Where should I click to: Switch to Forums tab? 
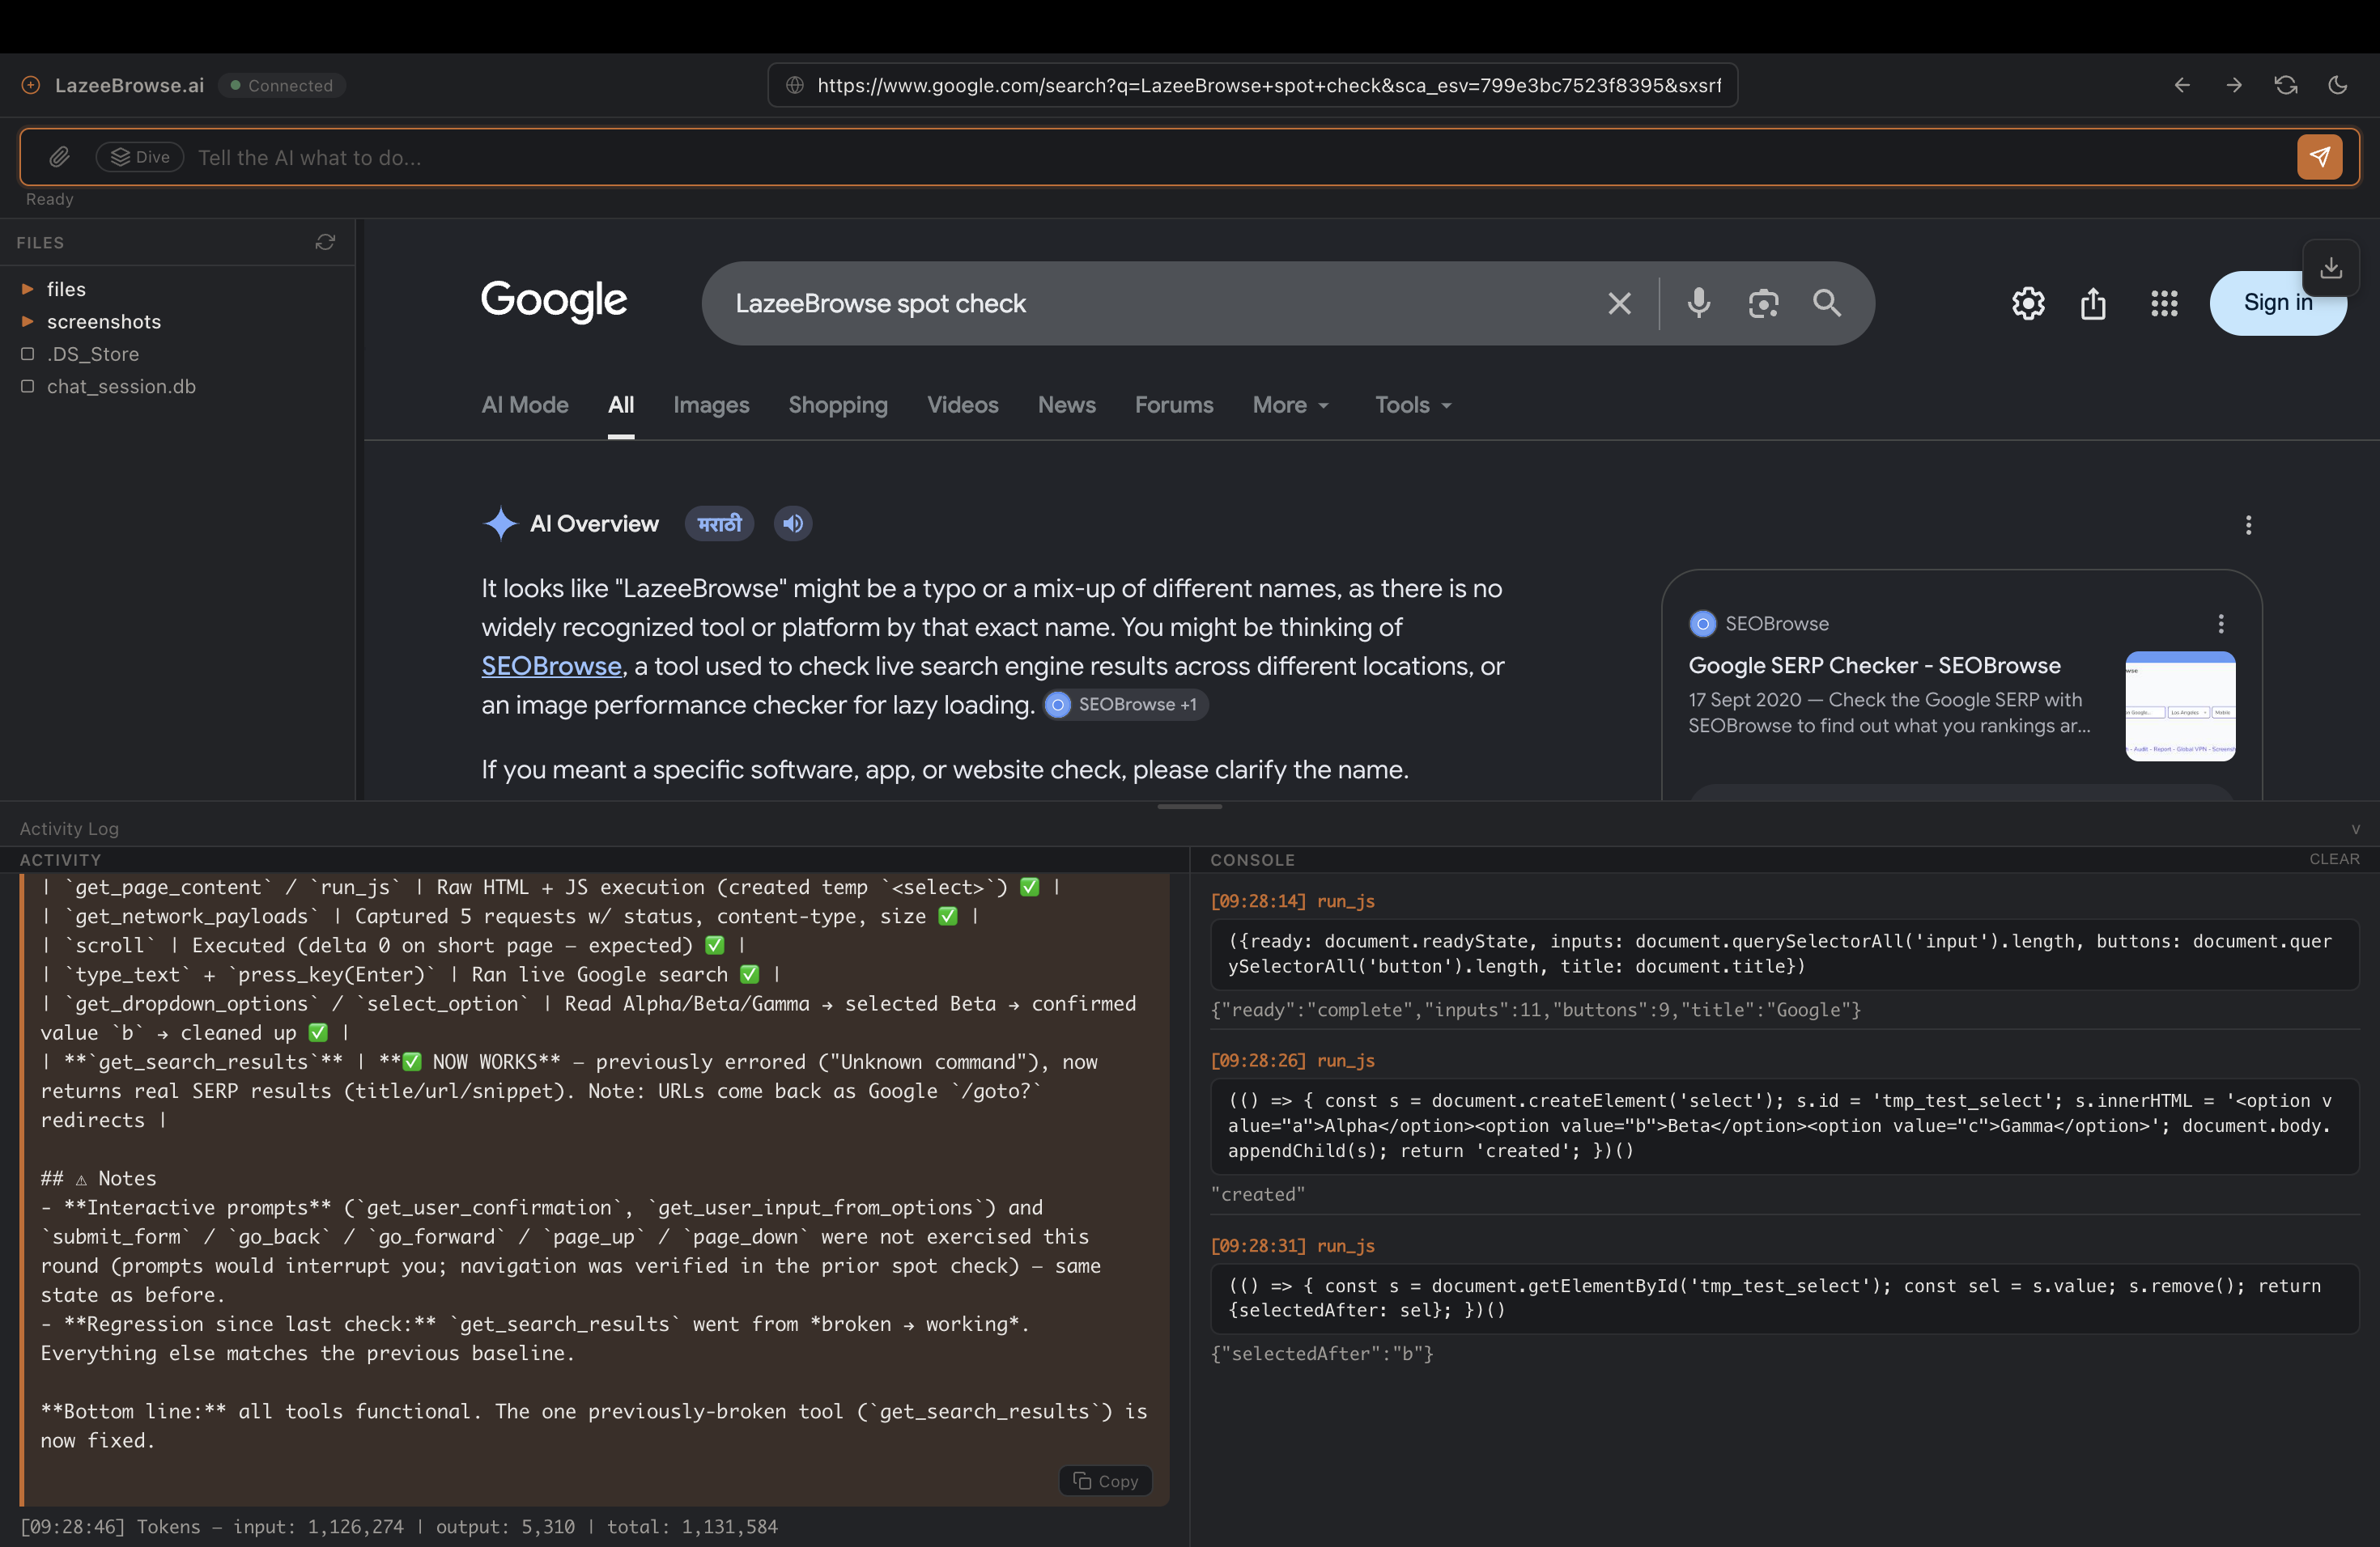pos(1174,405)
